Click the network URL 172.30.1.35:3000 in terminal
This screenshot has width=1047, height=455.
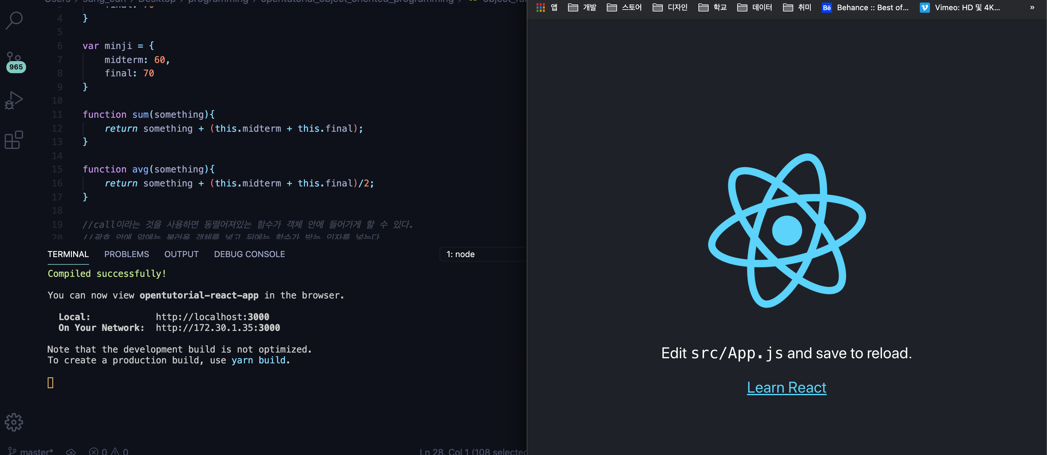218,328
